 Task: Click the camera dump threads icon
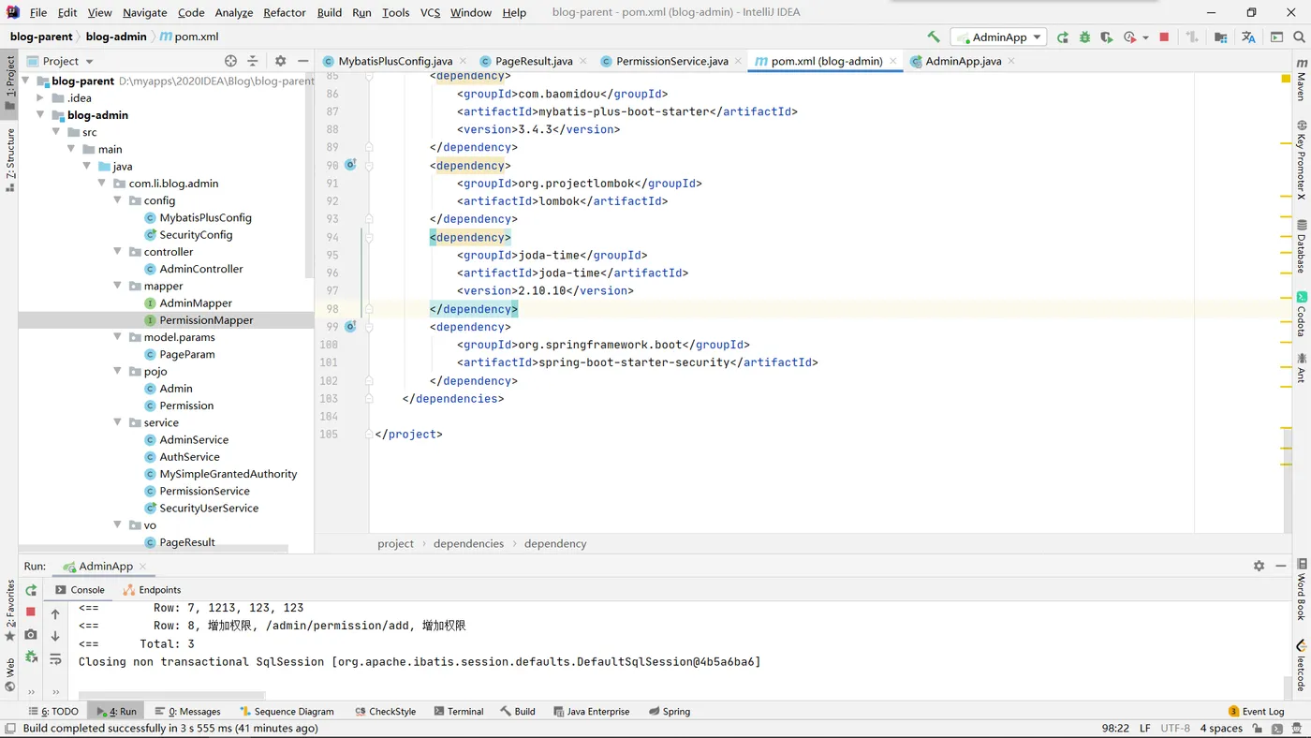[31, 634]
